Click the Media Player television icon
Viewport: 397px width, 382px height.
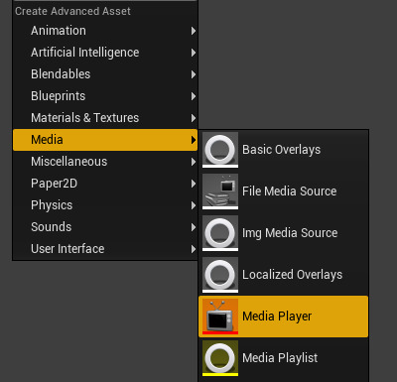tap(220, 317)
